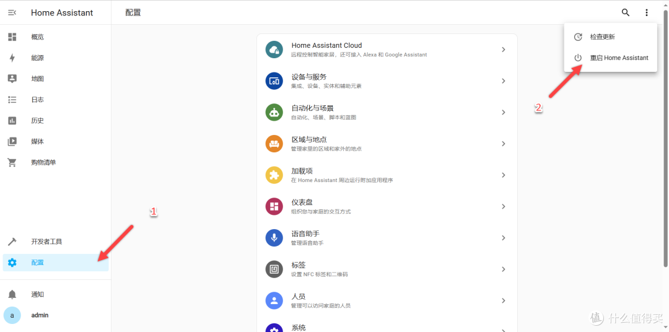Viewport: 669px width, 332px height.
Task: Expand 设备与服务 row chevron
Action: tap(504, 81)
